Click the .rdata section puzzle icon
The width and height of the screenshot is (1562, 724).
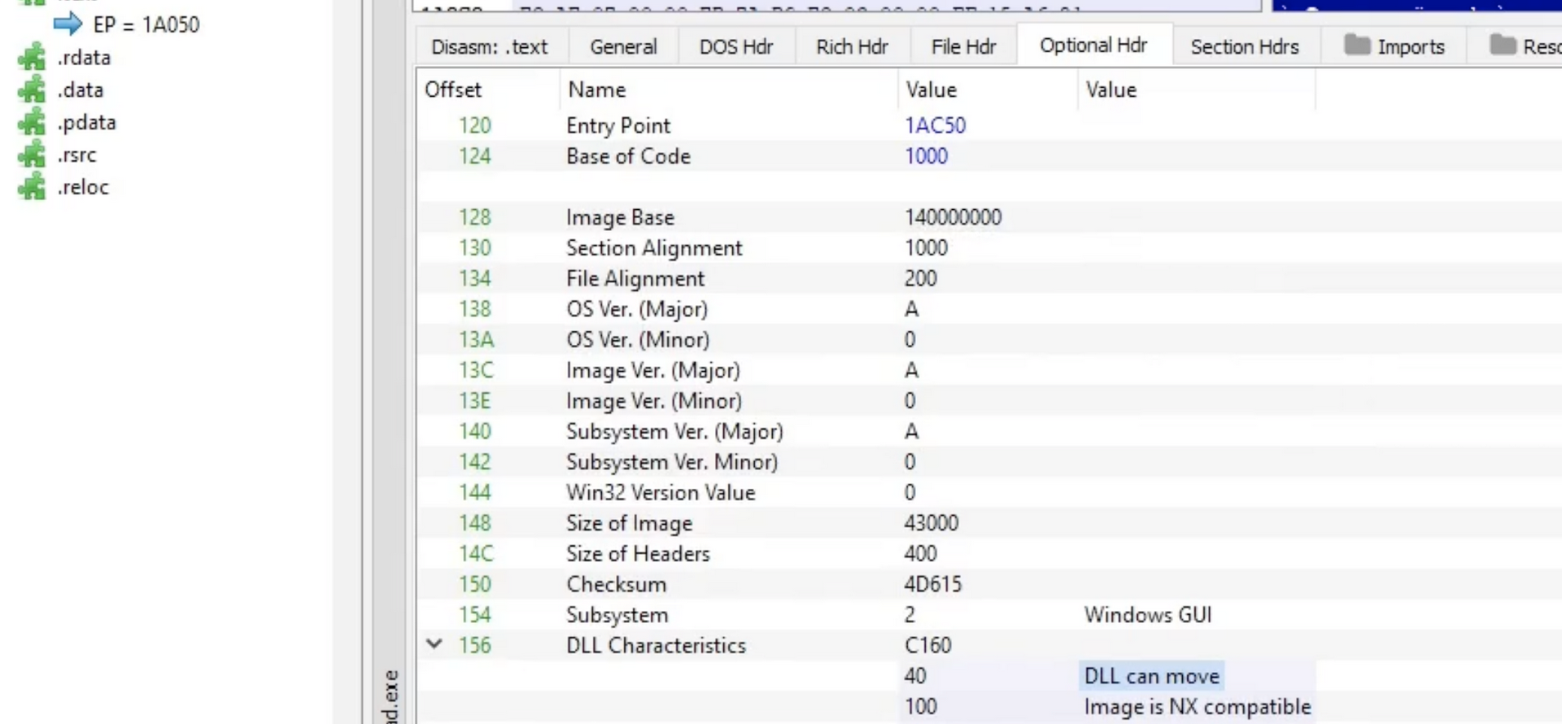[32, 58]
